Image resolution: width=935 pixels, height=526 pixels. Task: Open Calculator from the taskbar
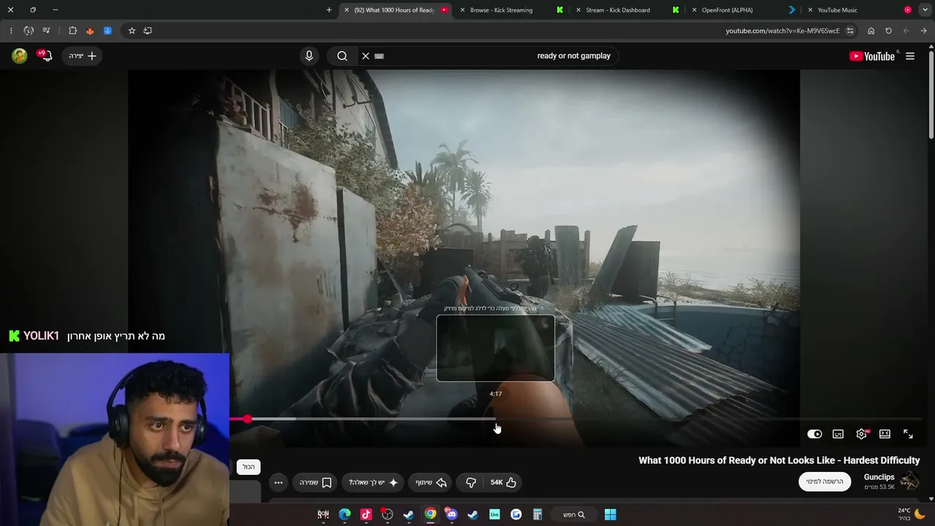pyautogui.click(x=537, y=514)
